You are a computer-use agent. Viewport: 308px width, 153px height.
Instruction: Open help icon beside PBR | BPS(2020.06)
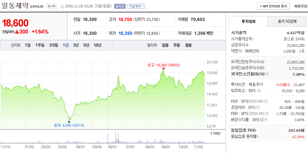(x=267, y=114)
